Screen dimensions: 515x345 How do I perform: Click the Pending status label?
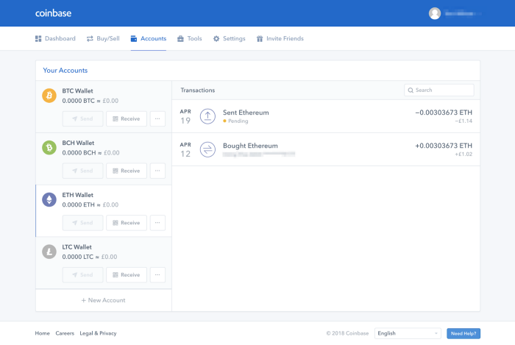[235, 121]
